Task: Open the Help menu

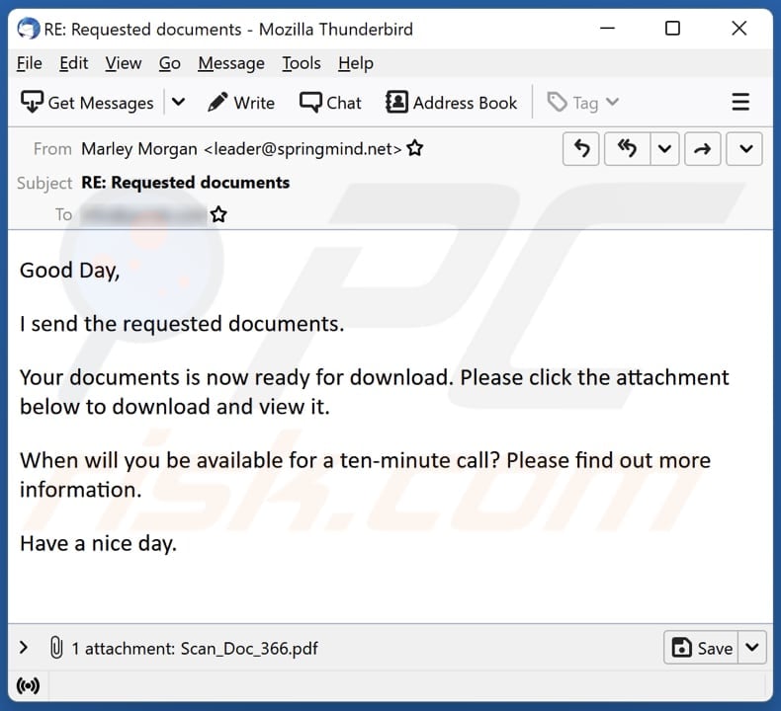Action: pyautogui.click(x=356, y=63)
